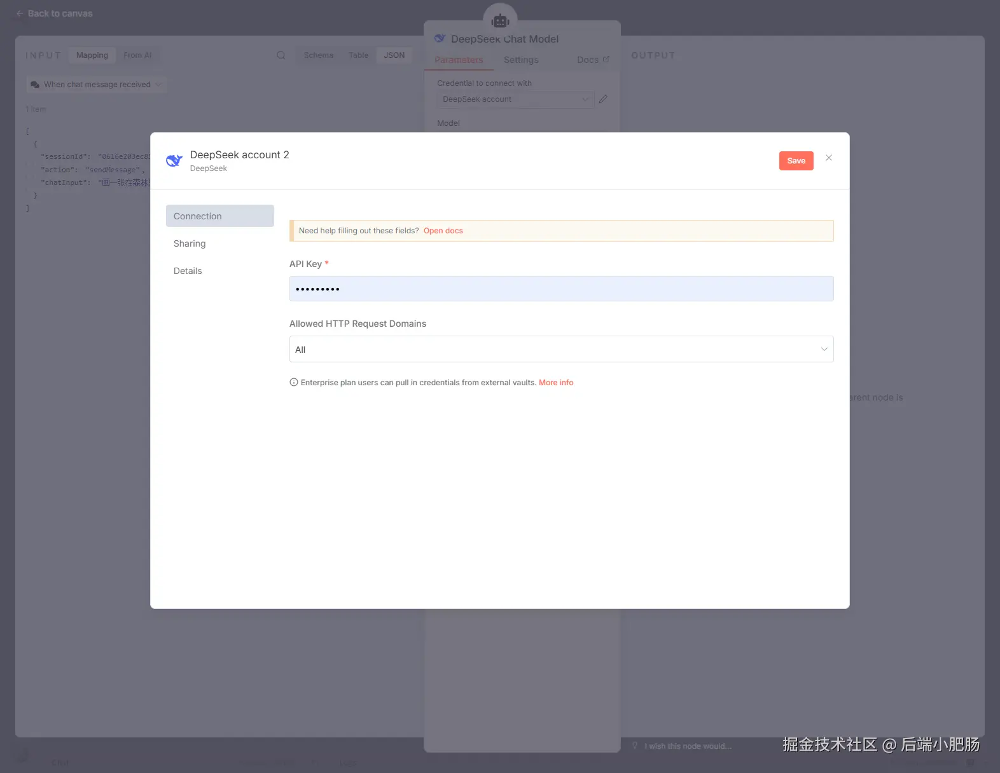
Task: Open the Sharing section
Action: 190,243
